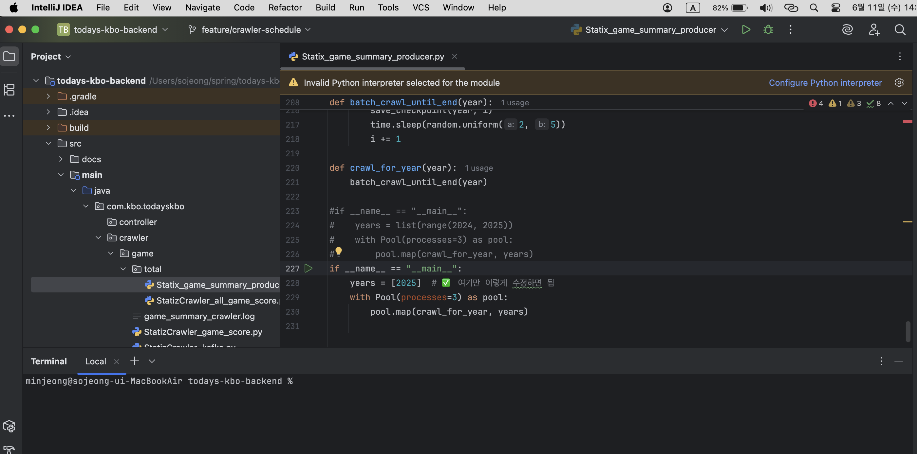Click the editor vertical scrollbar thumb

tap(908, 331)
